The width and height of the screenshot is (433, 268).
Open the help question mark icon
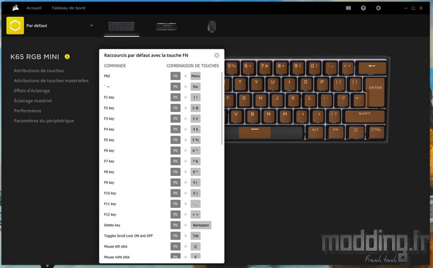pos(363,8)
